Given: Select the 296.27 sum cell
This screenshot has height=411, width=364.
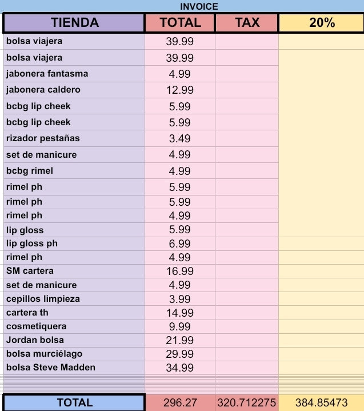Looking at the screenshot, I should (180, 402).
